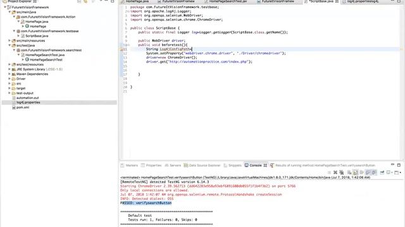The image size is (405, 227).
Task: Click Collapse All in Project Explorer toolbar
Action: pos(79,1)
